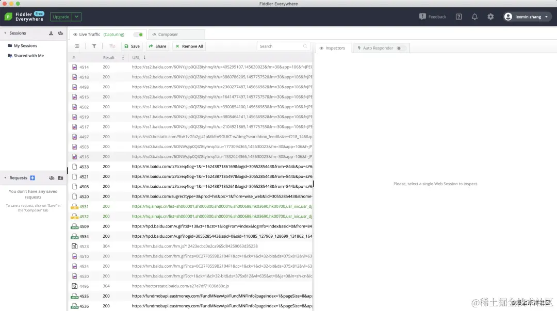Click the Feedback text link
The height and width of the screenshot is (311, 557).
coord(437,17)
